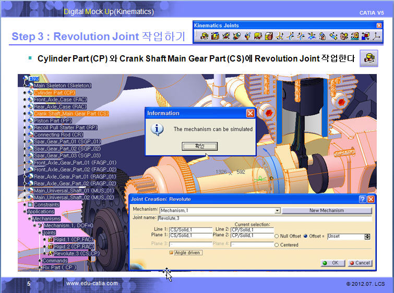Click the Offset value spinner arrows
The height and width of the screenshot is (293, 394).
coord(367,236)
